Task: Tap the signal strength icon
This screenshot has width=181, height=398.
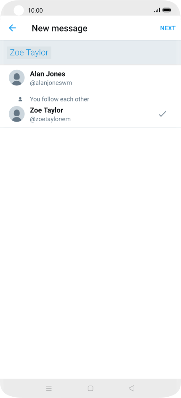Action: click(x=157, y=10)
